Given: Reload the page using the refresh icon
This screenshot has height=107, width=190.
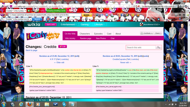Looking at the screenshot, I should (134, 6).
